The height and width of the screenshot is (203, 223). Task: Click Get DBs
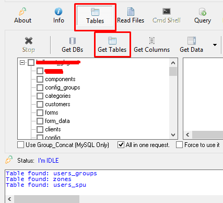tap(73, 45)
